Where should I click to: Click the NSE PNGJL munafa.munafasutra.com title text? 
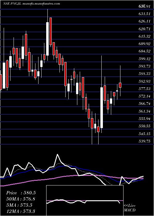click(x=31, y=4)
